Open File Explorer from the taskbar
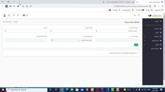165x92 pixels. click(x=72, y=90)
